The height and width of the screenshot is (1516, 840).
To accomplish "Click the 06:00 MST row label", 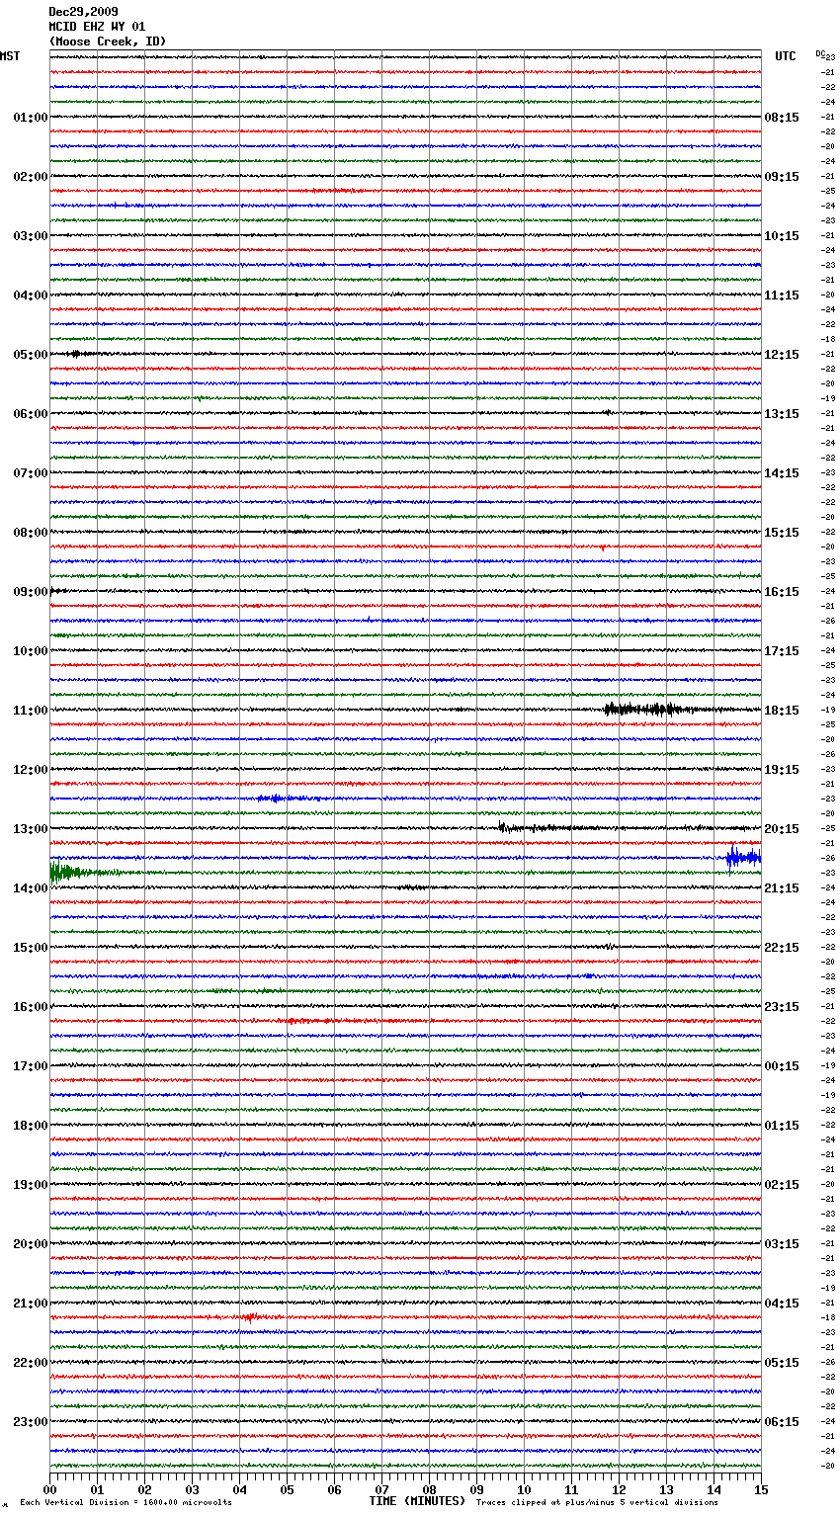I will click(x=31, y=414).
